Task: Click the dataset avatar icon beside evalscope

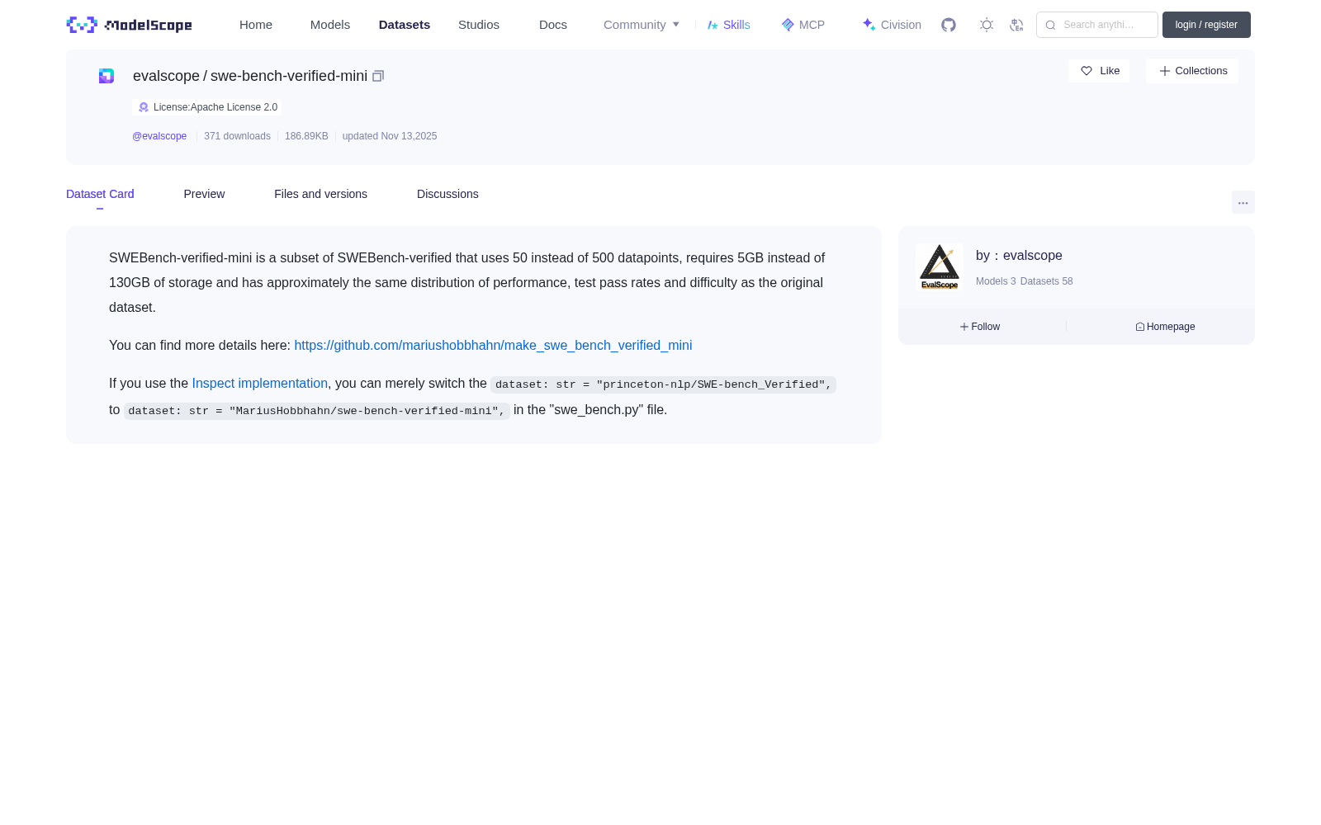Action: (107, 76)
